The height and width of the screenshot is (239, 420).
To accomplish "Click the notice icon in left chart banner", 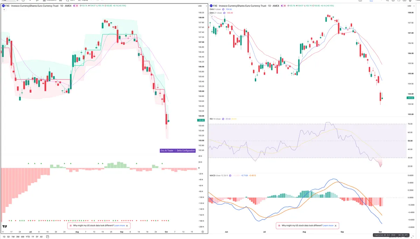I will click(71, 226).
